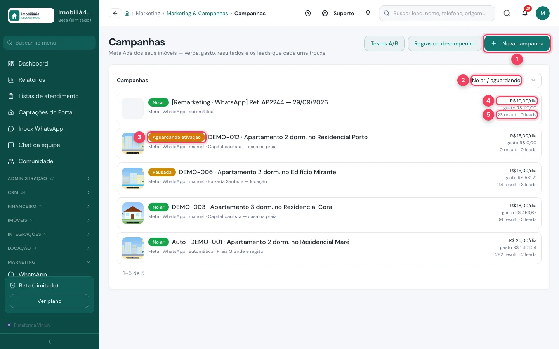559x349 pixels.
Task: Click the magnifier search button
Action: coord(507,13)
